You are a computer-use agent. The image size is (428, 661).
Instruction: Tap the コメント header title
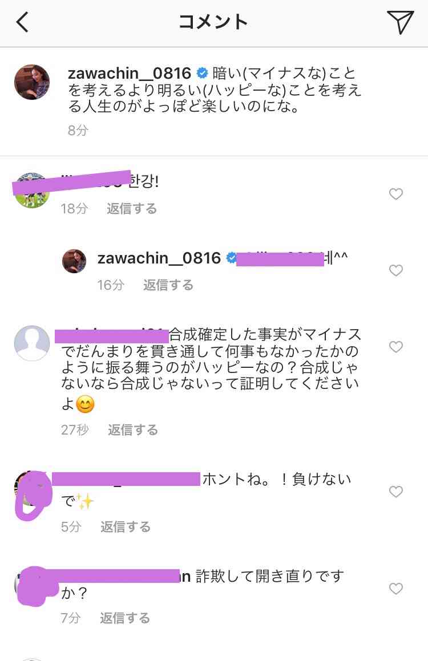click(x=213, y=22)
